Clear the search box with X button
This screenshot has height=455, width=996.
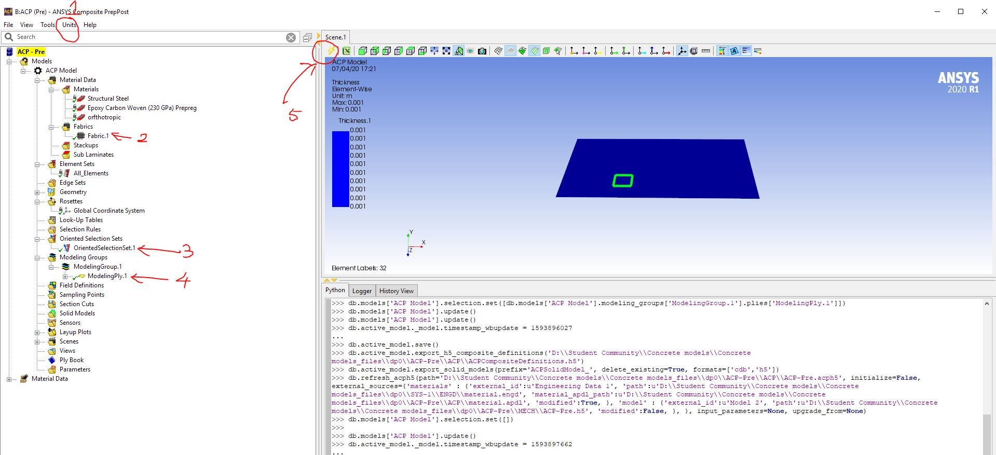pos(291,37)
